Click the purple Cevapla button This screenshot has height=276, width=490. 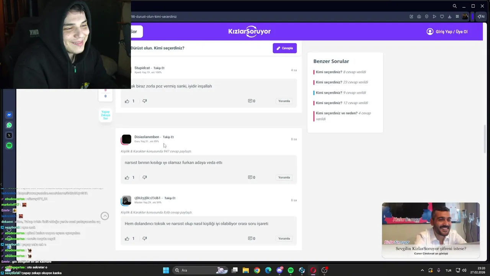tap(284, 48)
